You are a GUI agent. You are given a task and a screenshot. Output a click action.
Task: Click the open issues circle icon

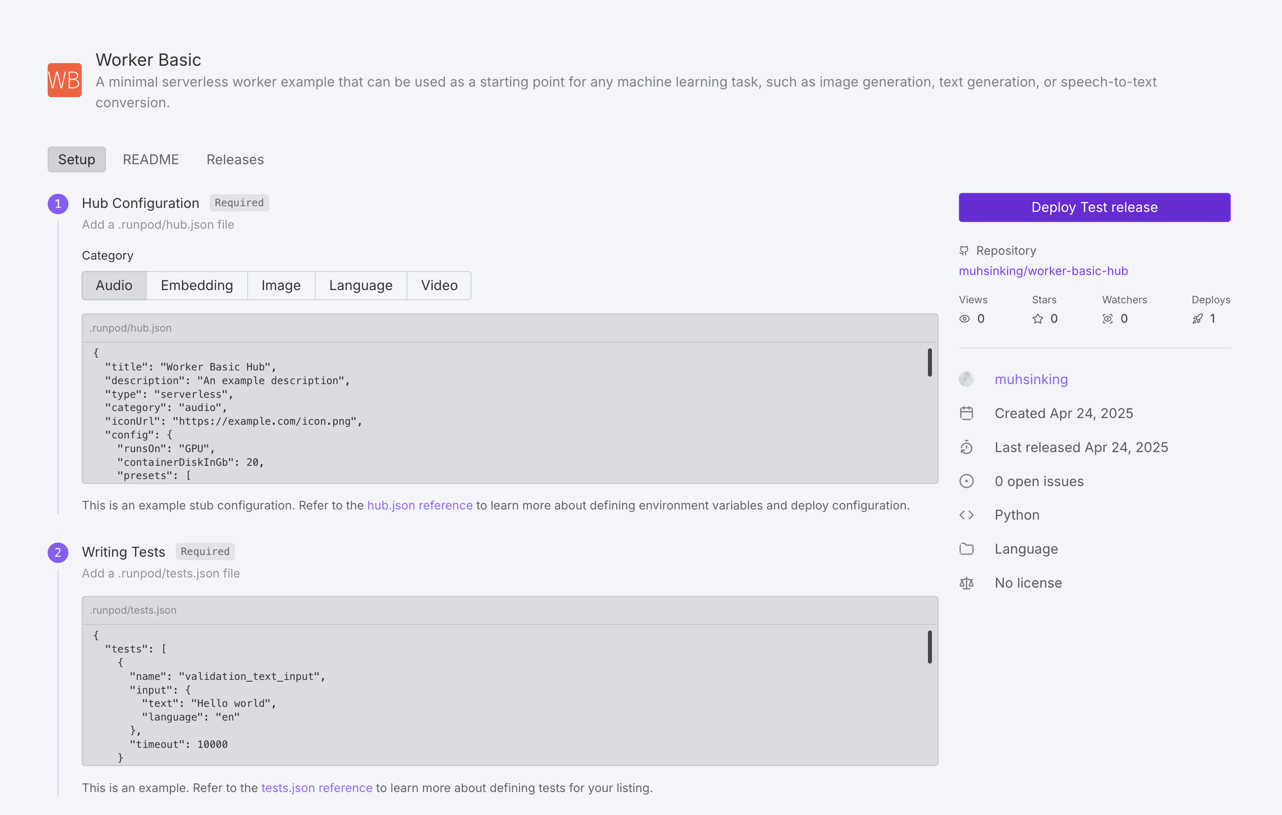click(x=966, y=481)
